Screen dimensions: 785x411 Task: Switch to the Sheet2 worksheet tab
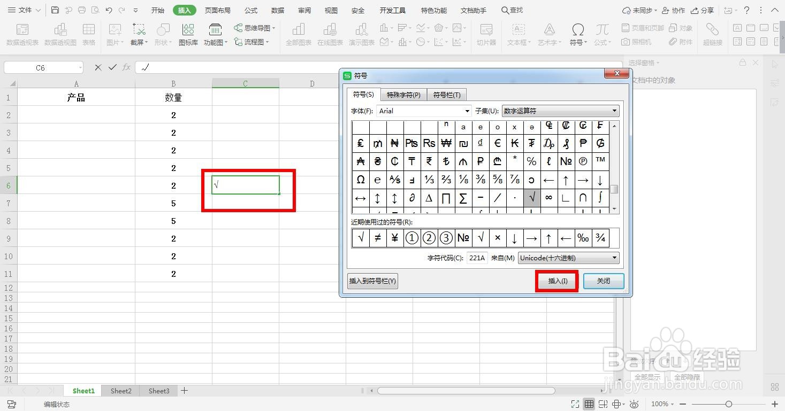click(x=120, y=391)
